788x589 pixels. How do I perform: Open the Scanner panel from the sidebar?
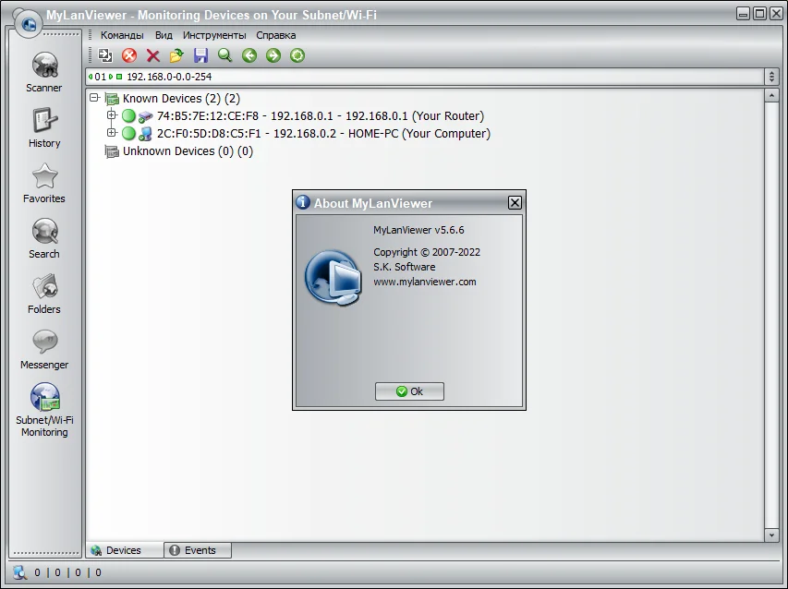pos(44,72)
